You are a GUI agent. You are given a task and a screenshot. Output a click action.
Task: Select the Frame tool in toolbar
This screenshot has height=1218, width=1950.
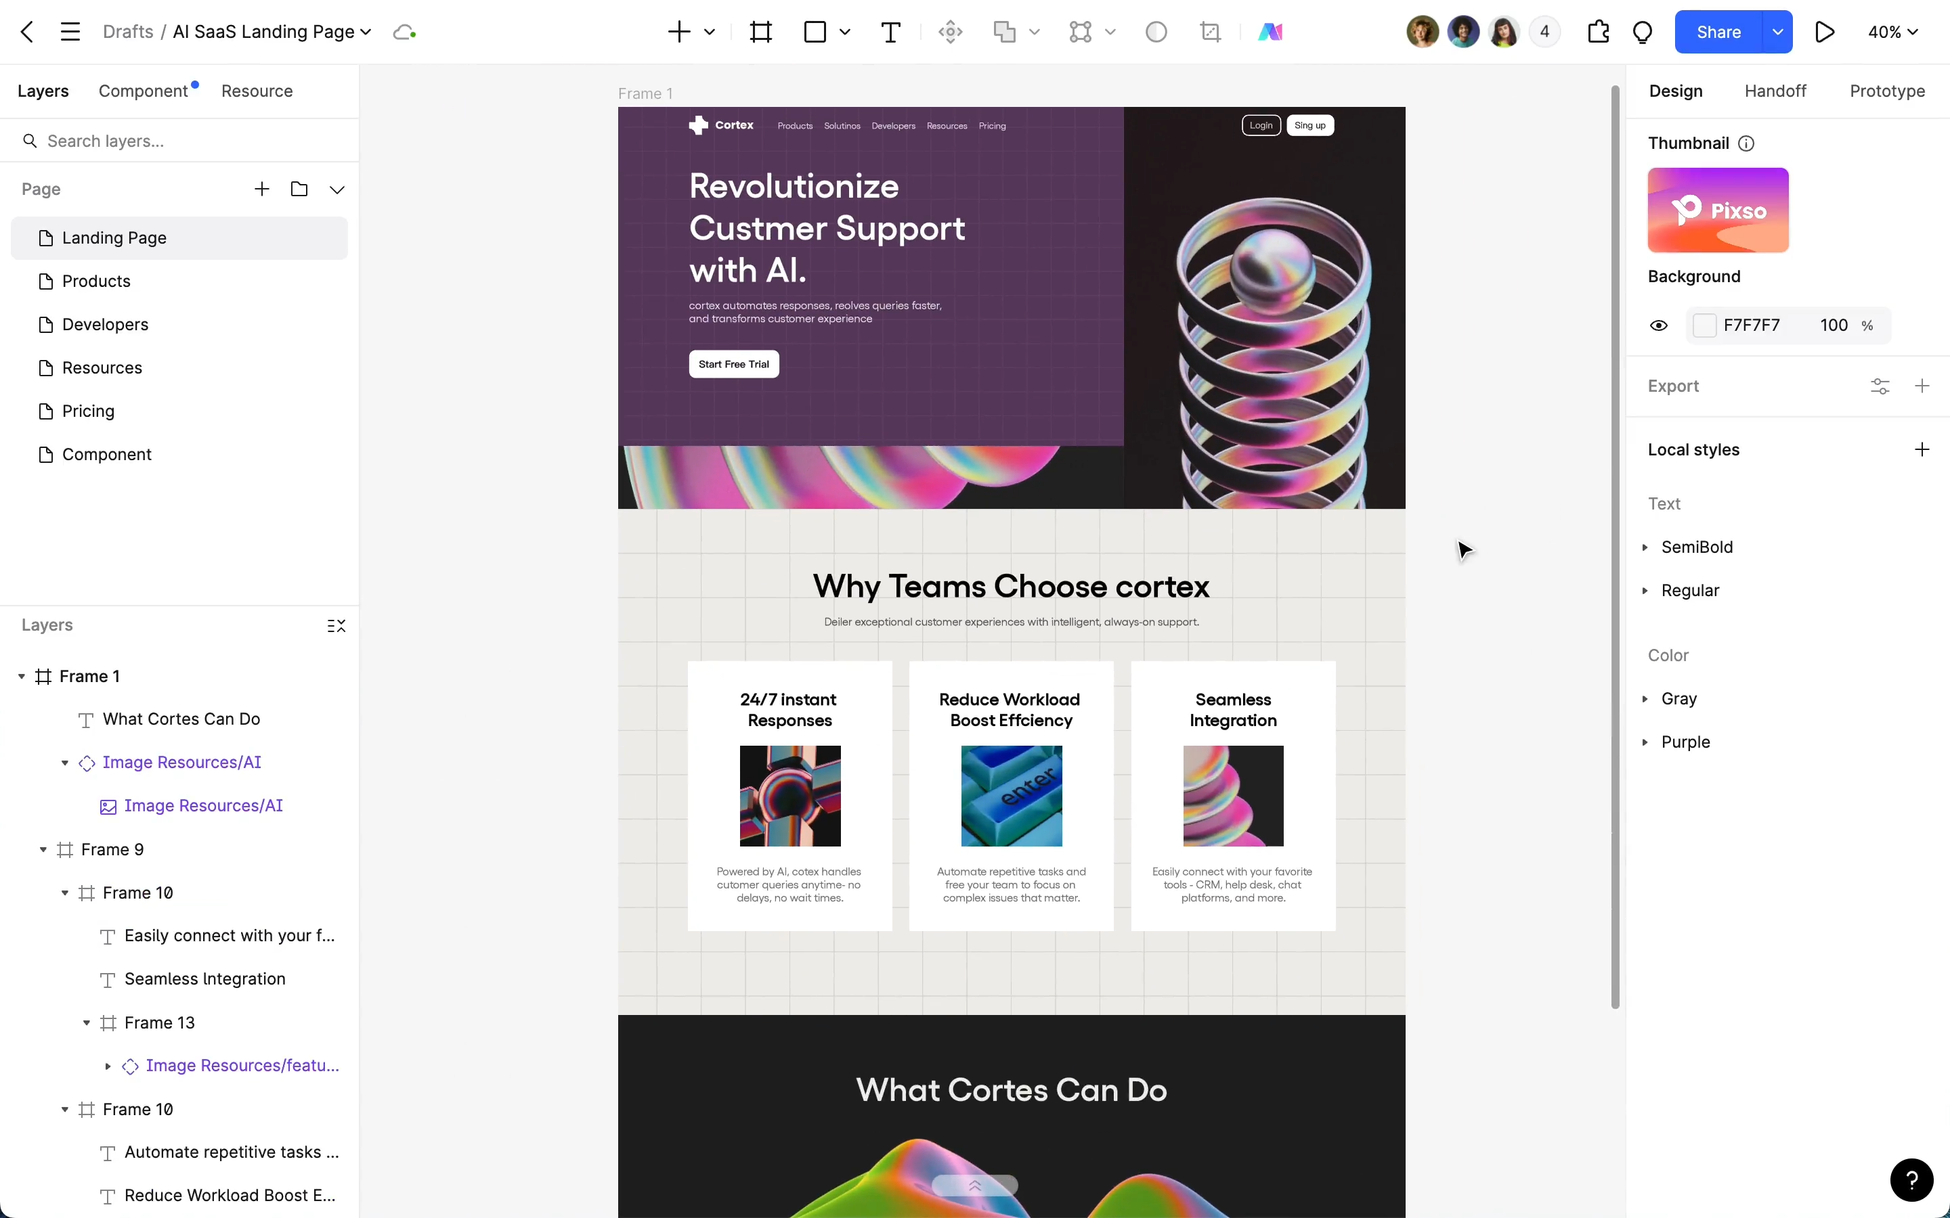click(760, 32)
